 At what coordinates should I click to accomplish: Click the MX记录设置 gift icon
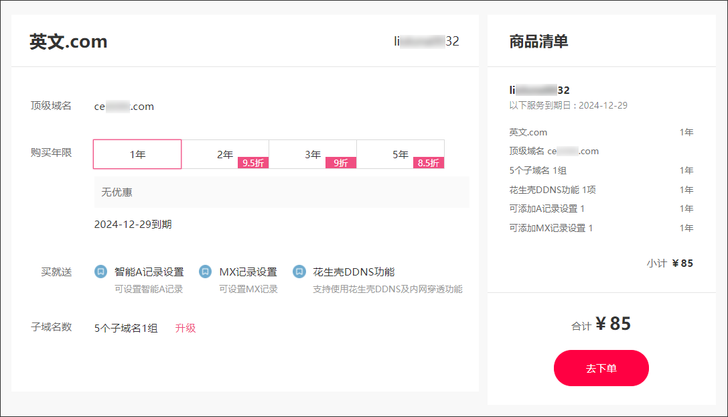click(x=205, y=272)
